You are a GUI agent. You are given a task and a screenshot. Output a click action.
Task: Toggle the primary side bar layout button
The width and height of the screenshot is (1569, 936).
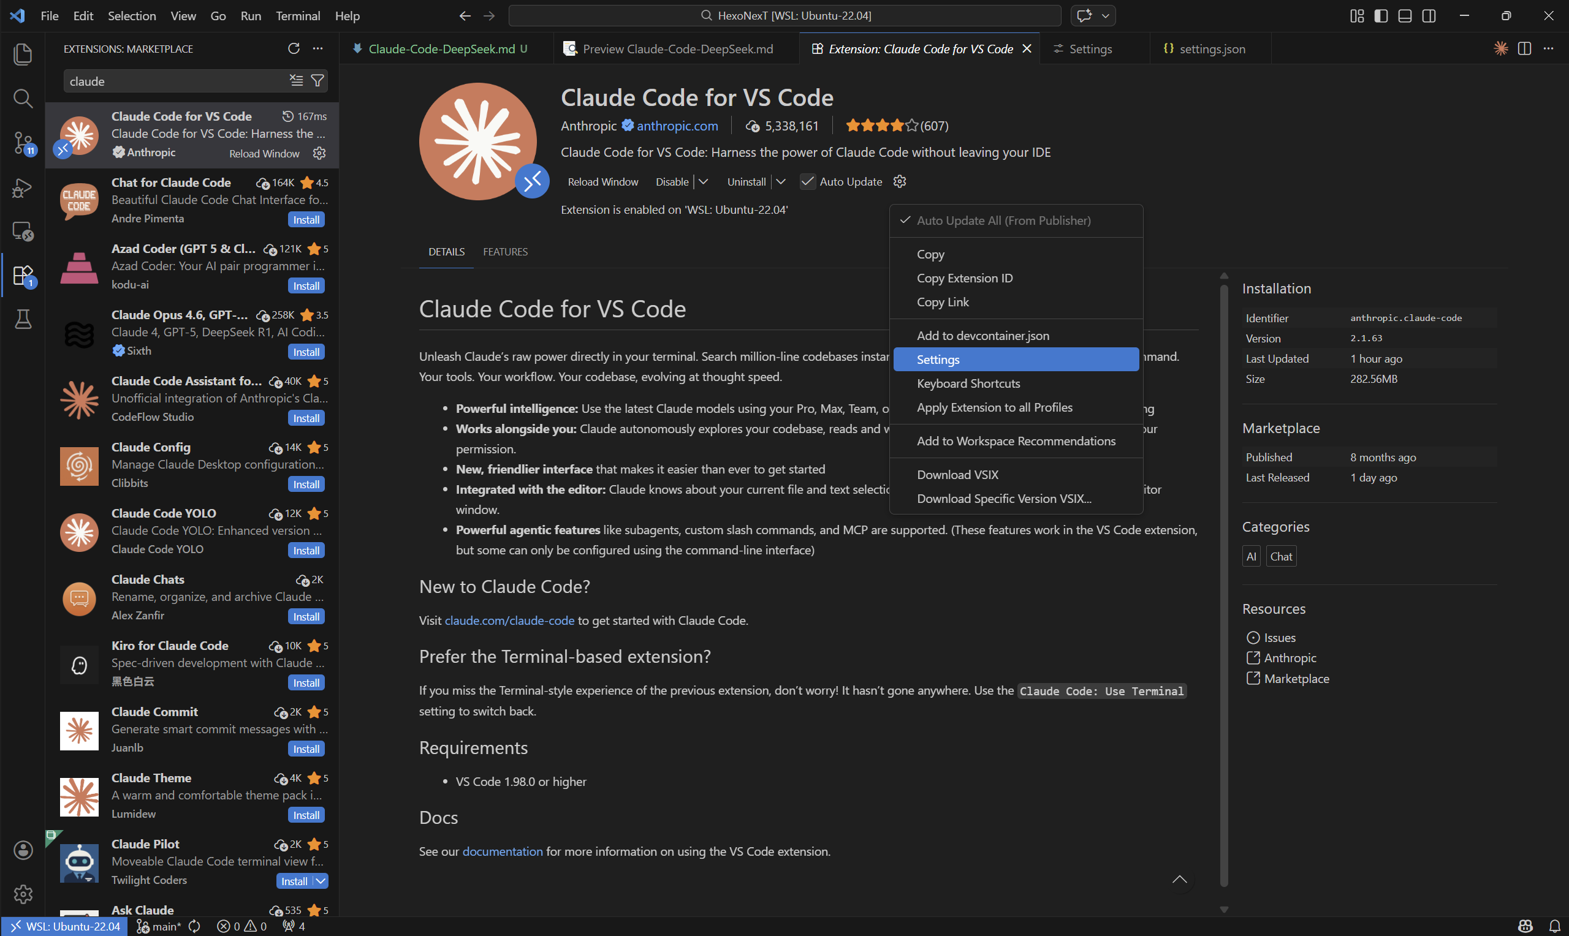pos(1380,16)
